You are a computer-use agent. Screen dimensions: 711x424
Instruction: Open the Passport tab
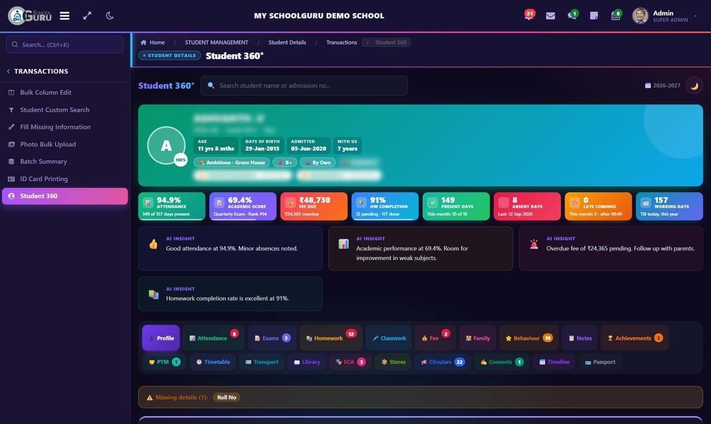click(600, 362)
